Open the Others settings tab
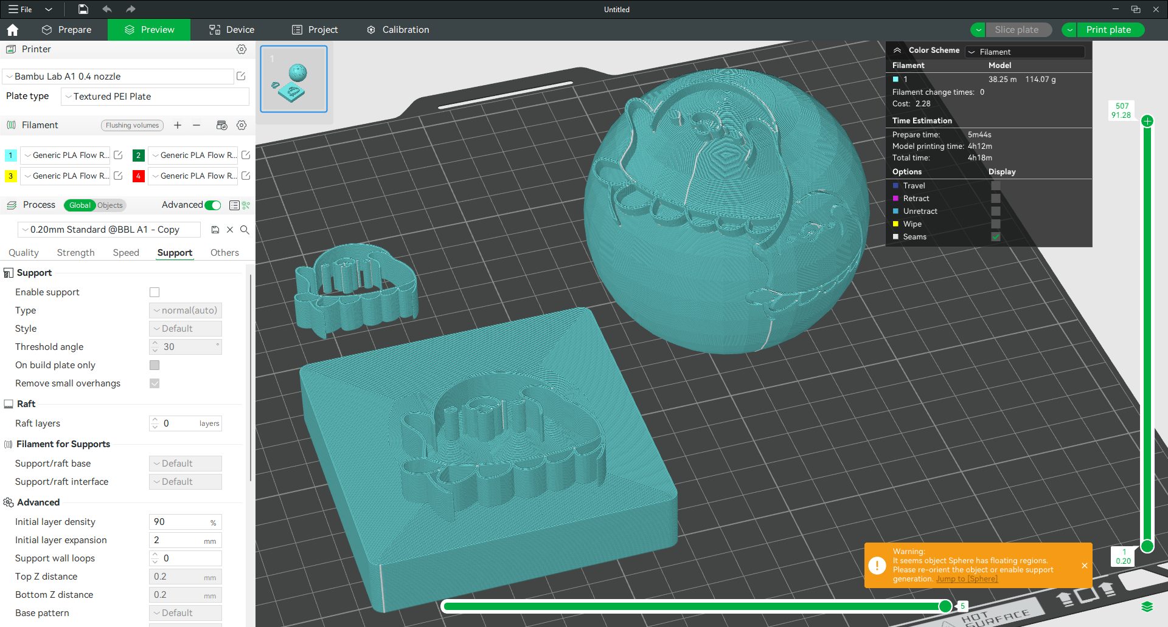1168x627 pixels. (224, 253)
